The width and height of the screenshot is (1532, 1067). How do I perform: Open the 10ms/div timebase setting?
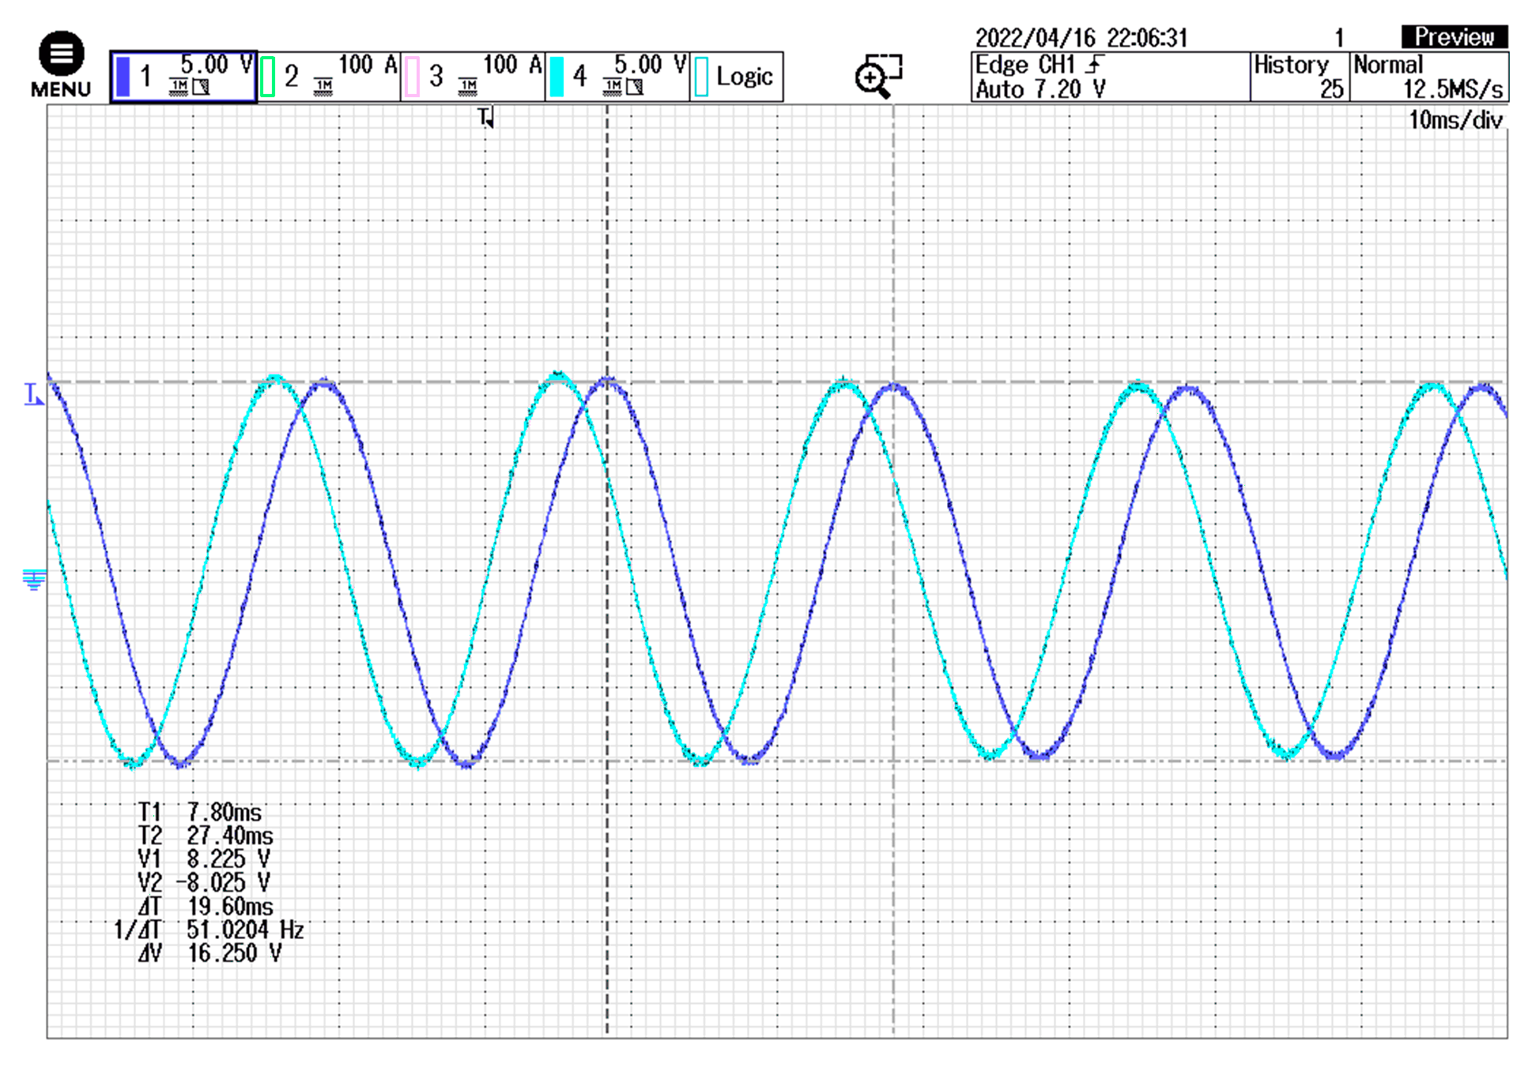point(1455,120)
